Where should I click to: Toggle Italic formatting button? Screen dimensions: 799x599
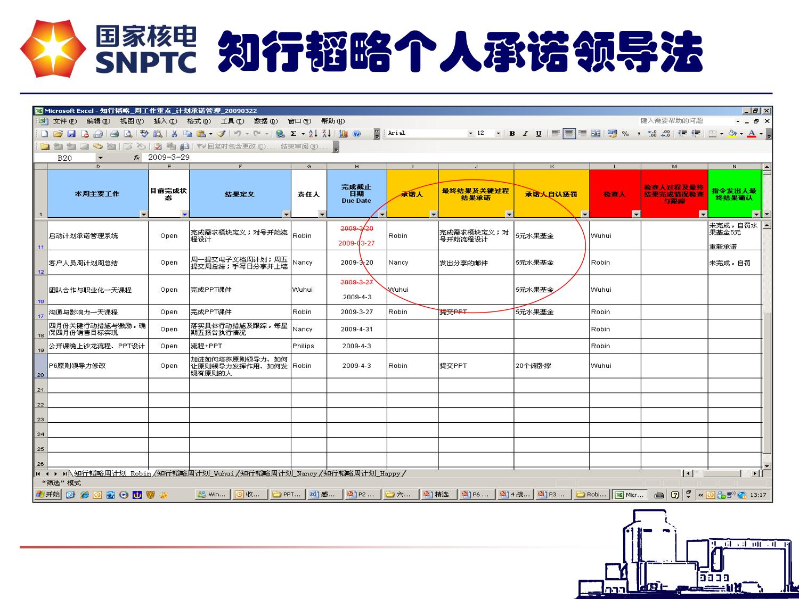[525, 134]
